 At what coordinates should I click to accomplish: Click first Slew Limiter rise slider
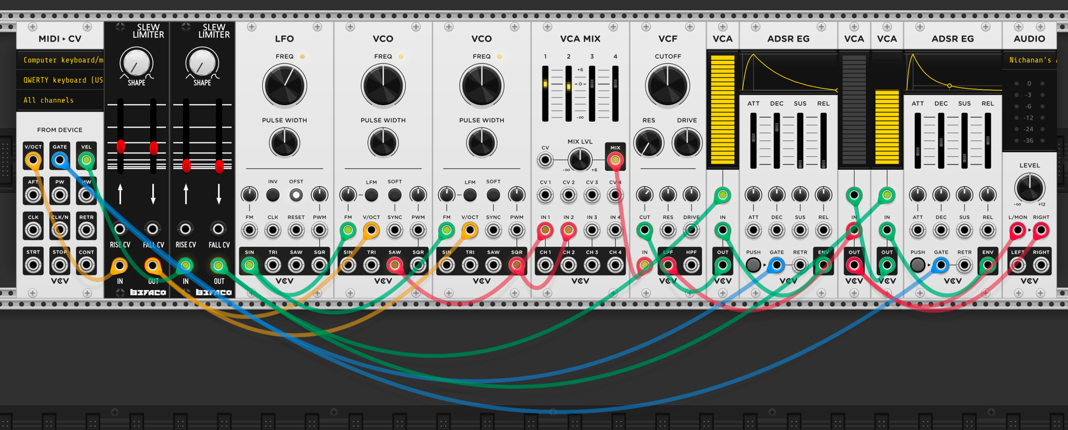(x=121, y=136)
